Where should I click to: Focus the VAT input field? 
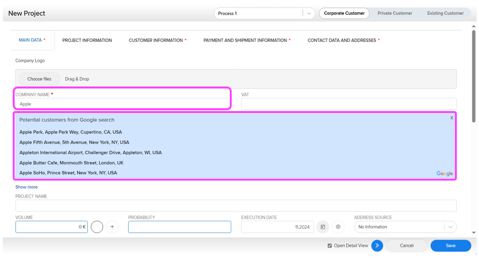(x=349, y=104)
